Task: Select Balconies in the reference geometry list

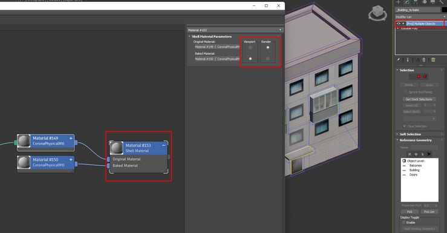Action: click(x=416, y=165)
